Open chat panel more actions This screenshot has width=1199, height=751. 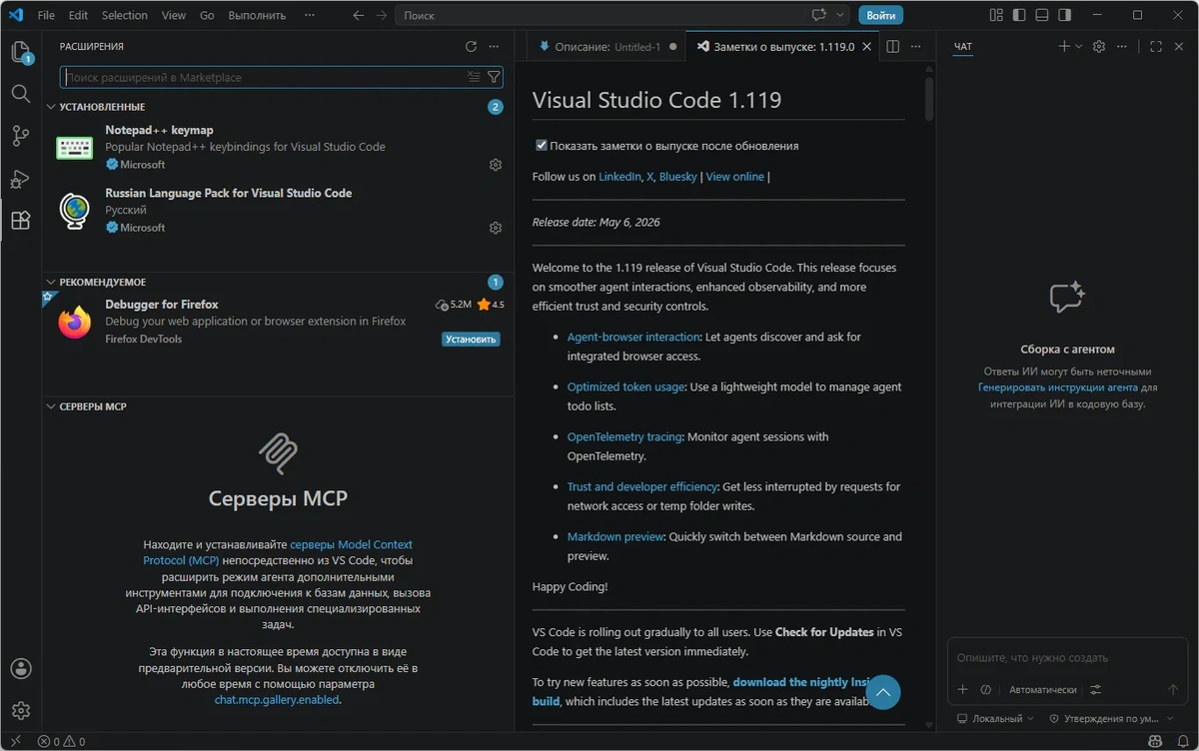(x=1122, y=46)
